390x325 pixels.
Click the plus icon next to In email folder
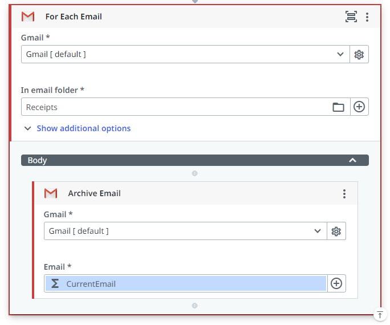pyautogui.click(x=359, y=107)
